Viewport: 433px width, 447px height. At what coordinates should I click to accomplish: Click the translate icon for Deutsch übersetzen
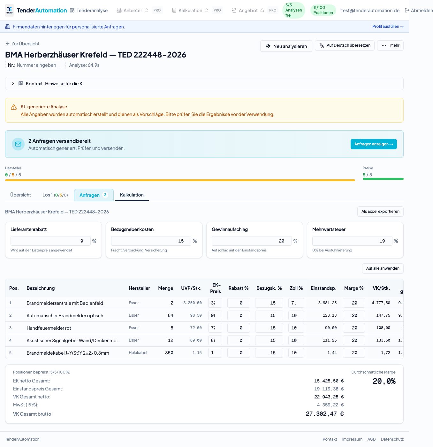322,45
